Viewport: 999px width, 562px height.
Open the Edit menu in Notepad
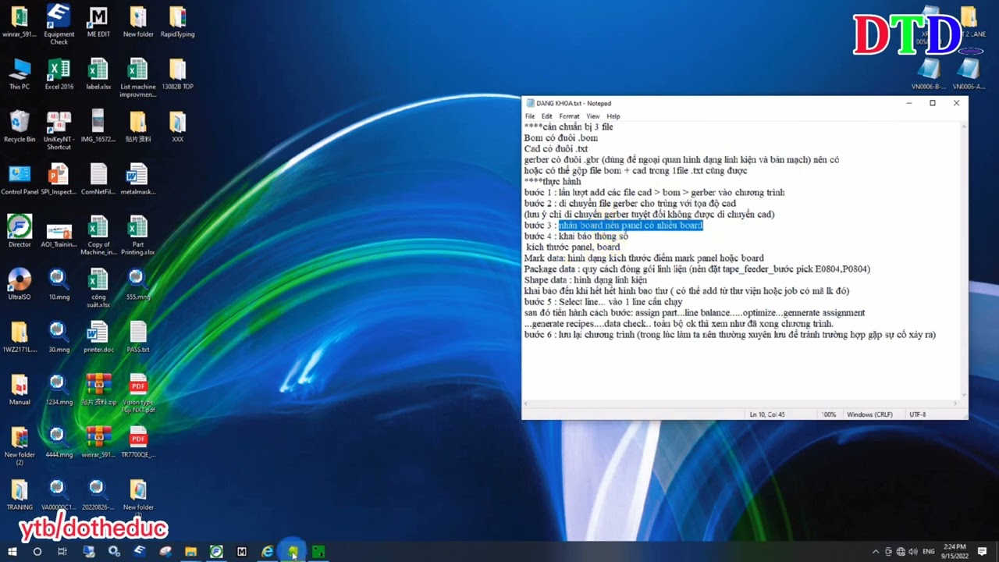click(x=547, y=116)
